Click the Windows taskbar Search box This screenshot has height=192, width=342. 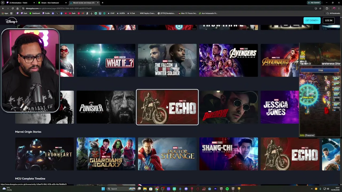(121, 189)
